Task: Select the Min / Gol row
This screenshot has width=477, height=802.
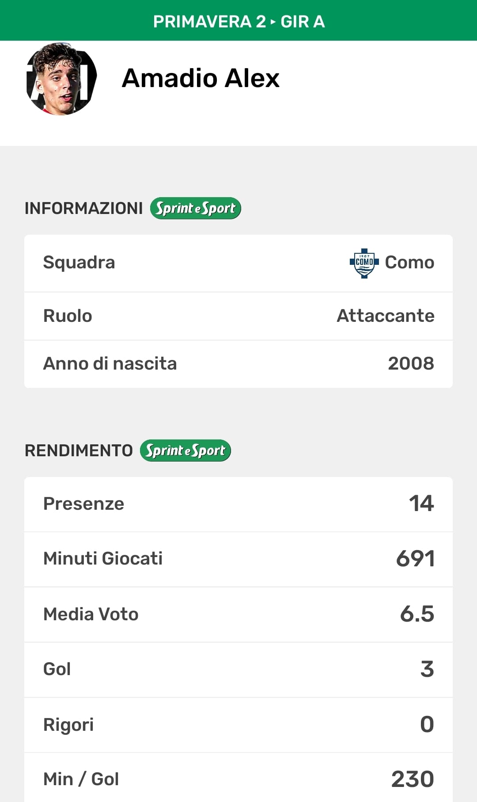Action: click(238, 779)
